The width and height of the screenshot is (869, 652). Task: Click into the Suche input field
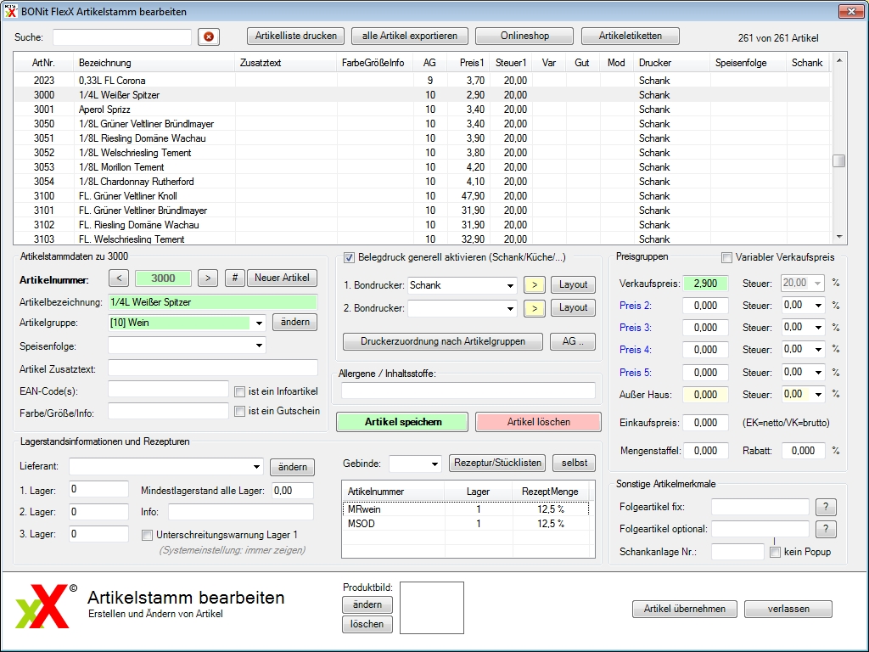(122, 37)
